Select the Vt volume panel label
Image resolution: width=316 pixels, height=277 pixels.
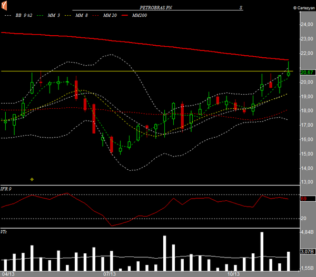(4, 232)
